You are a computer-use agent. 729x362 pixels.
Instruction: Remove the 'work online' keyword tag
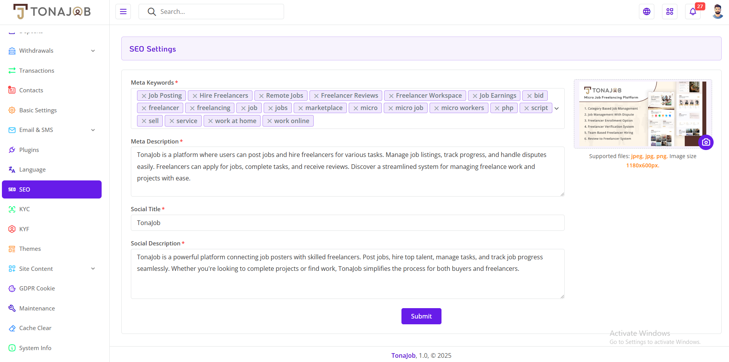269,121
